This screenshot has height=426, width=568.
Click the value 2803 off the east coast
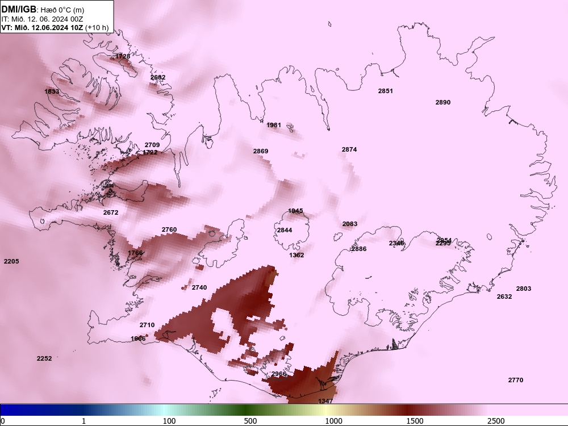[x=524, y=289]
